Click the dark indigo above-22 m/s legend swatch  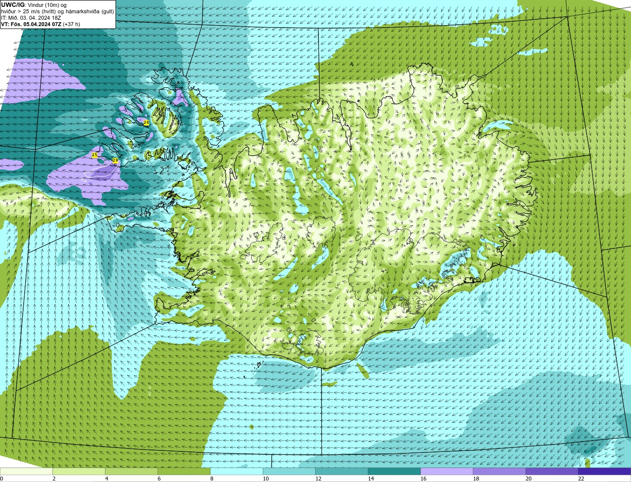[x=604, y=471]
